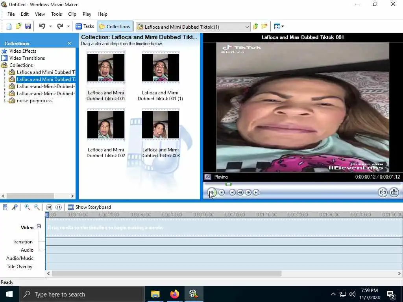Open the File menu
Viewport: 403px width, 302px height.
(11, 14)
